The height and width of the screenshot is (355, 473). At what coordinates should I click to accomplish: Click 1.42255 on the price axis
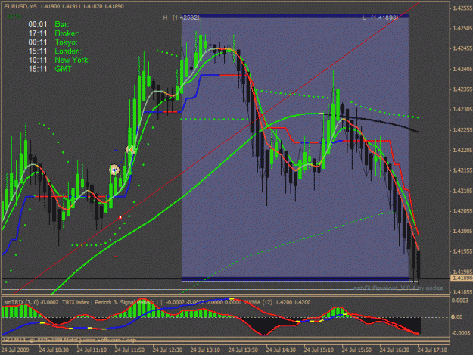coord(462,130)
